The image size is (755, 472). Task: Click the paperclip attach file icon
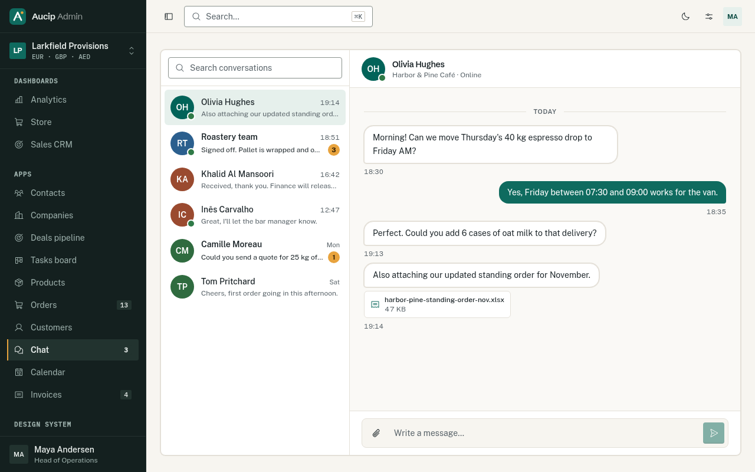click(x=376, y=433)
